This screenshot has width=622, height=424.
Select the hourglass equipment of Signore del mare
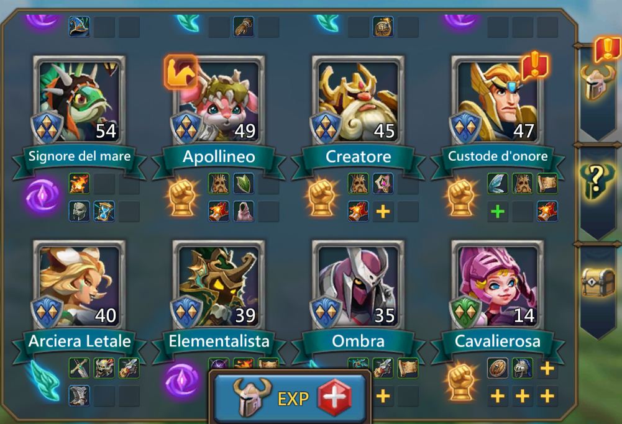tap(104, 211)
